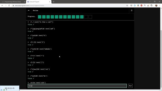This screenshot has width=162, height=91.
Task: Click the grey chart-shaped extension icon
Action: pyautogui.click(x=148, y=6)
